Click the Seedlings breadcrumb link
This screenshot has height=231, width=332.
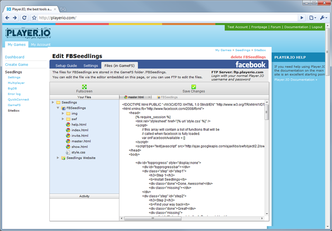tap(243, 50)
